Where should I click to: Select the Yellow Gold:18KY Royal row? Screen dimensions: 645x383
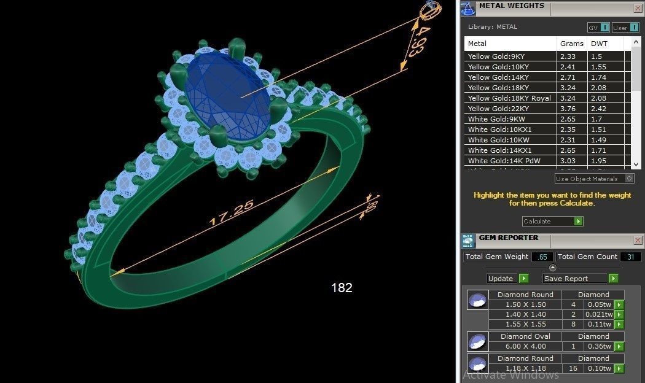pos(547,98)
